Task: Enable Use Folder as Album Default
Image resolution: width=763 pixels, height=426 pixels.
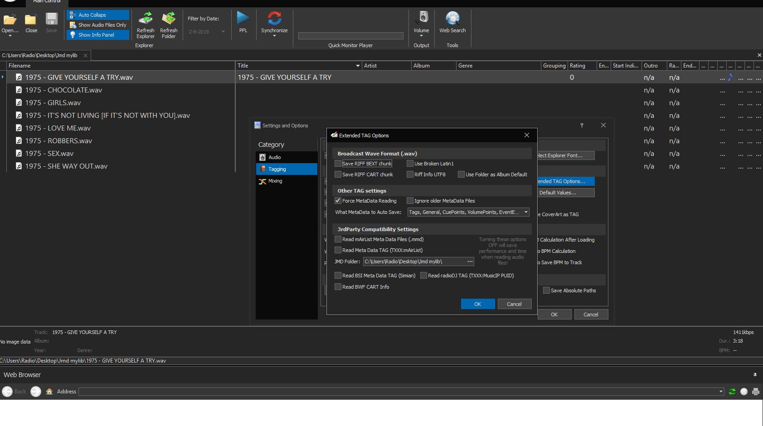Action: tap(461, 174)
